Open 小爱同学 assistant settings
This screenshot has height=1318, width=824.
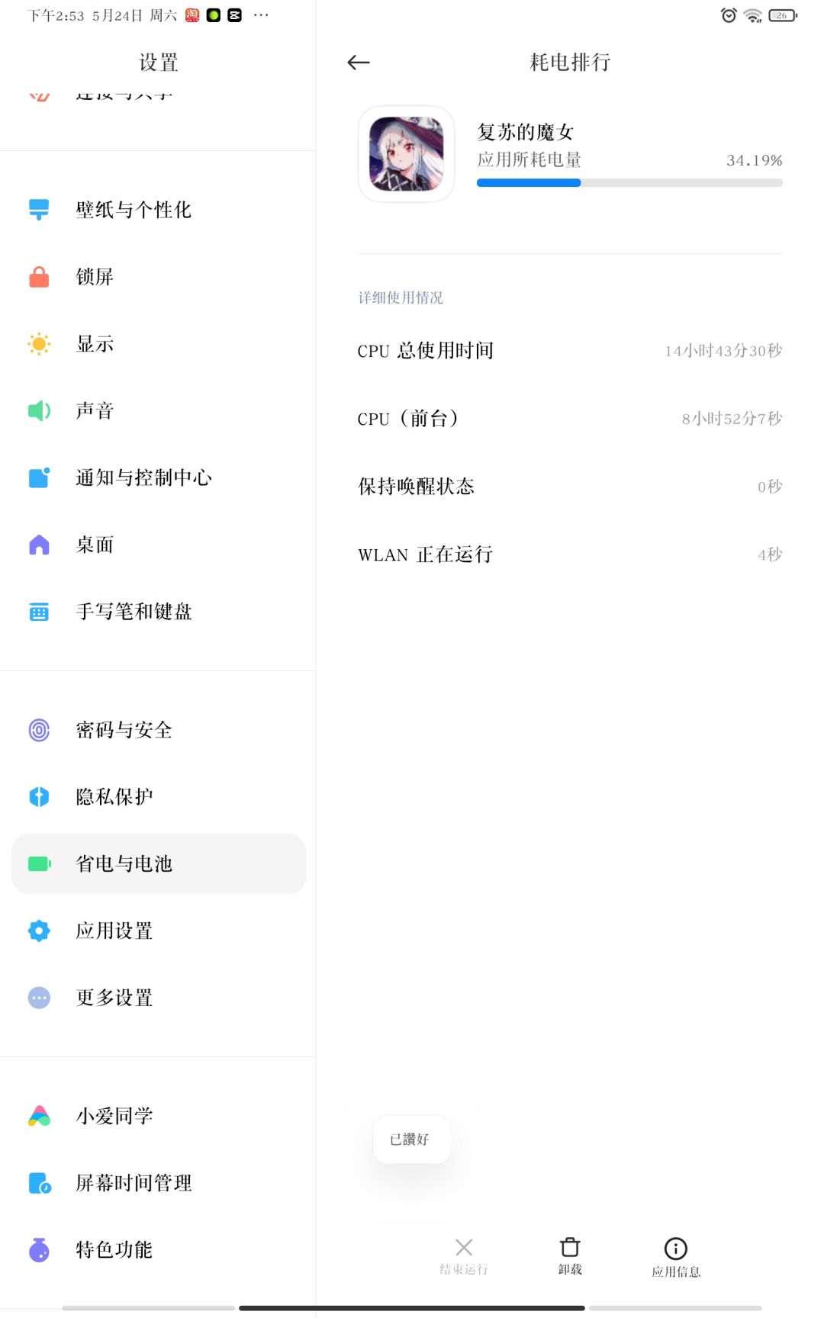tap(158, 1117)
